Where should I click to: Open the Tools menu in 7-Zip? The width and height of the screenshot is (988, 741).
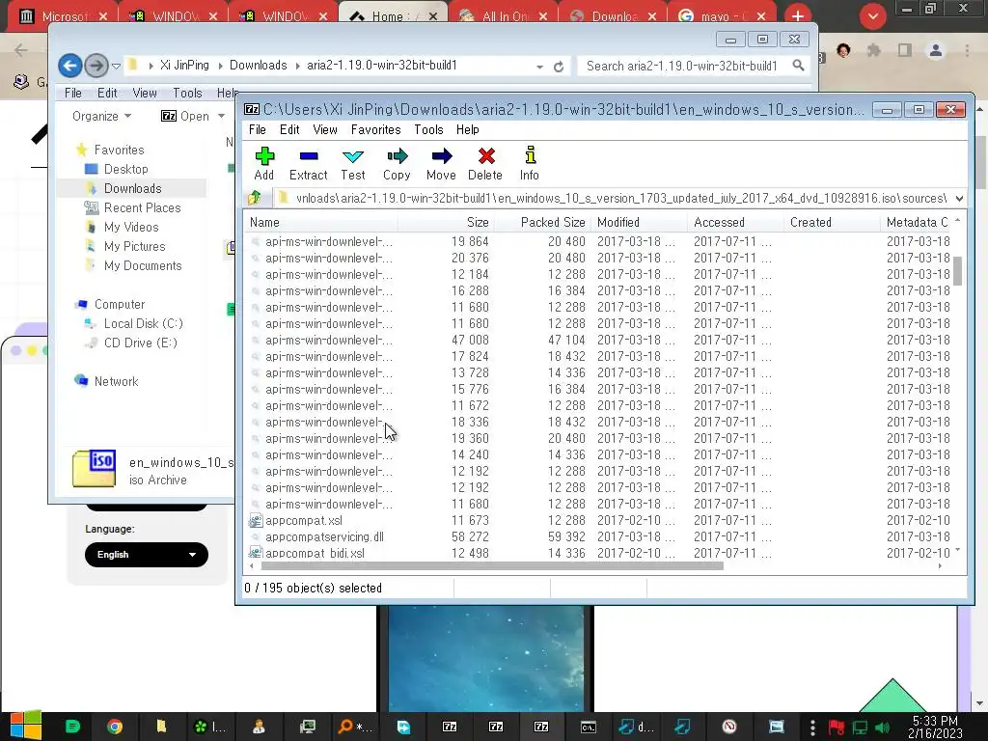pos(428,130)
